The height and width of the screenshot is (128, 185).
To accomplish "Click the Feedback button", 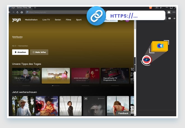I will pos(123,113).
